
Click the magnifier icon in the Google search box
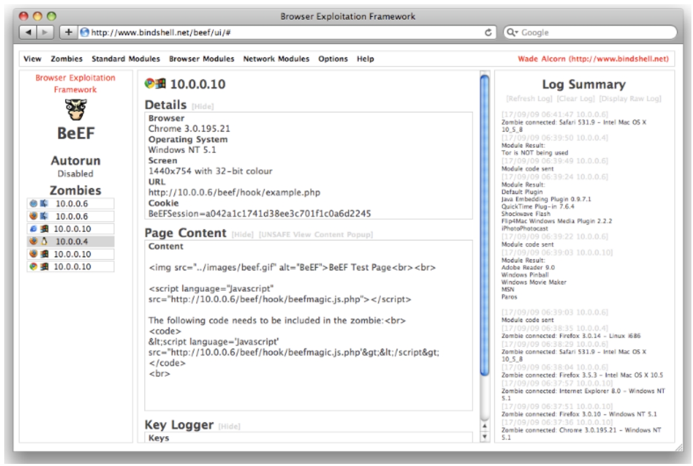[x=513, y=32]
